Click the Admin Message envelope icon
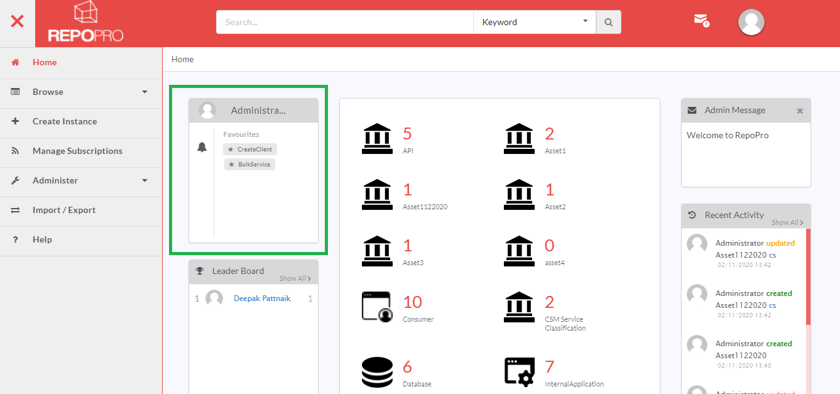The image size is (840, 394). 692,110
